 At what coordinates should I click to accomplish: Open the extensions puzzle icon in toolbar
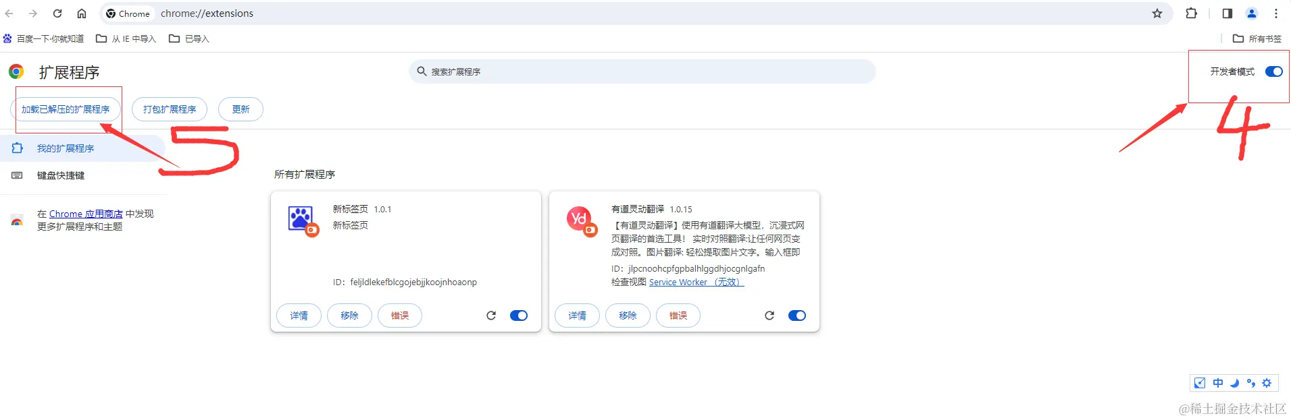point(1192,13)
